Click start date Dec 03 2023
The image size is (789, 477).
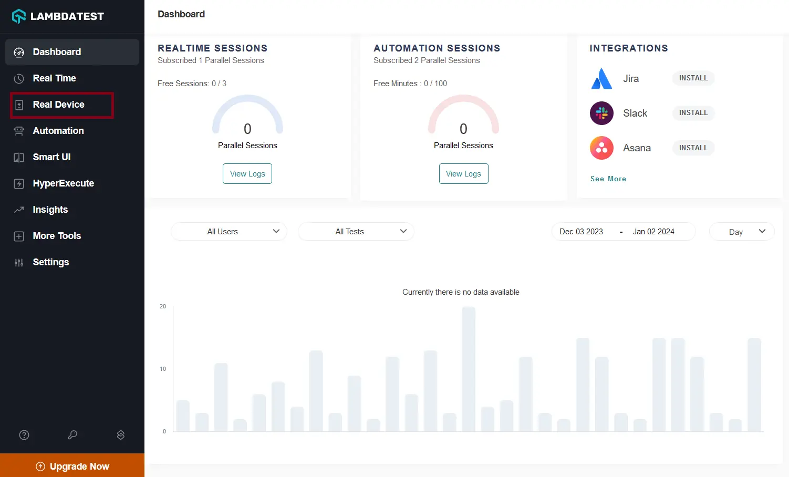pos(581,232)
